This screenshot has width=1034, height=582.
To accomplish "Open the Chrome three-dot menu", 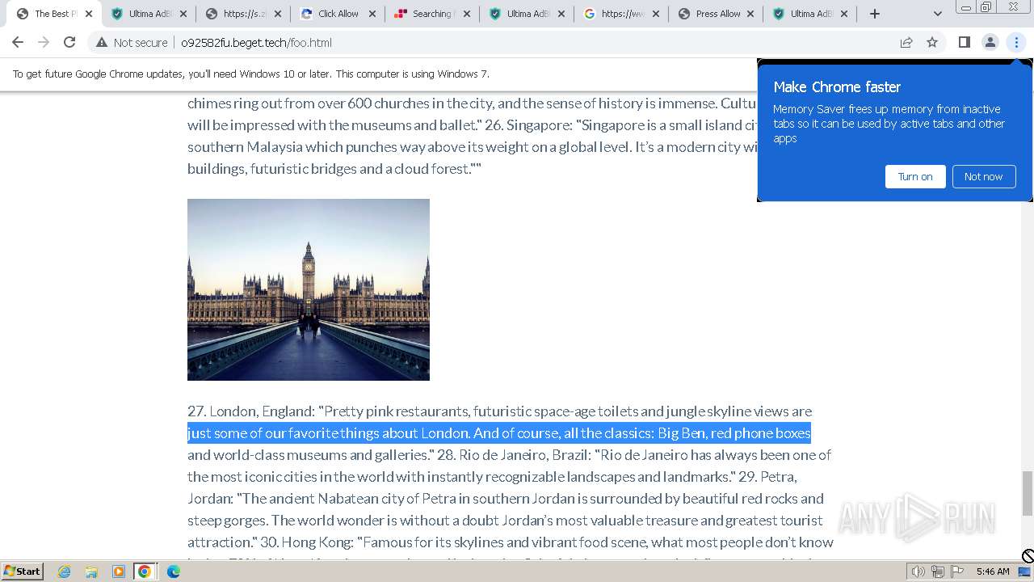I will point(1016,43).
